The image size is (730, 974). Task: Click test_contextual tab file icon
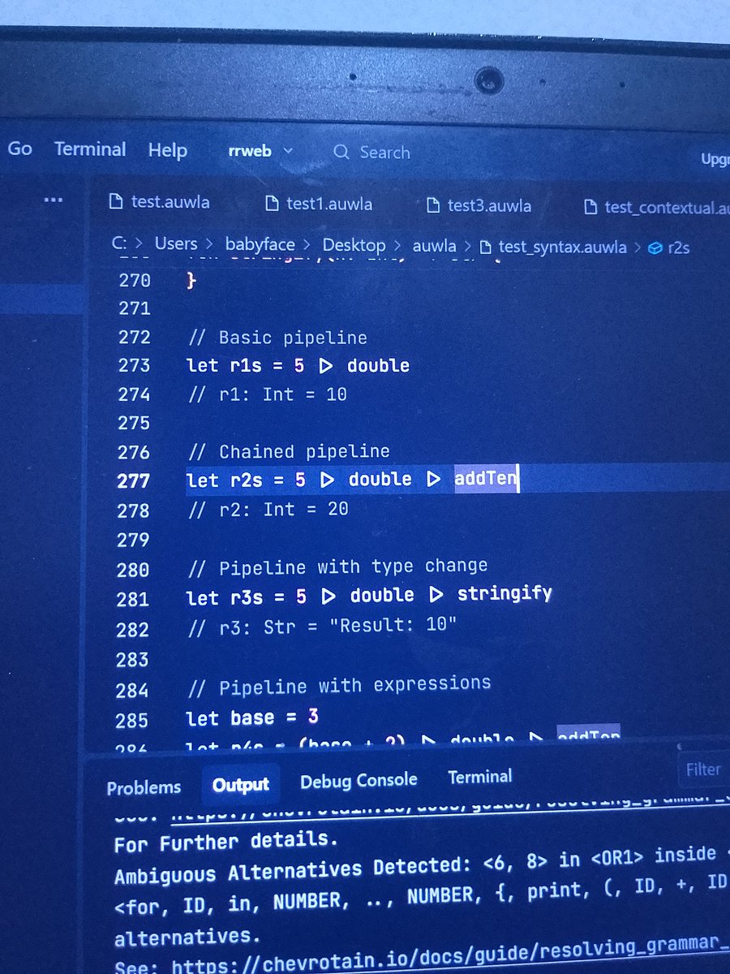pos(591,208)
